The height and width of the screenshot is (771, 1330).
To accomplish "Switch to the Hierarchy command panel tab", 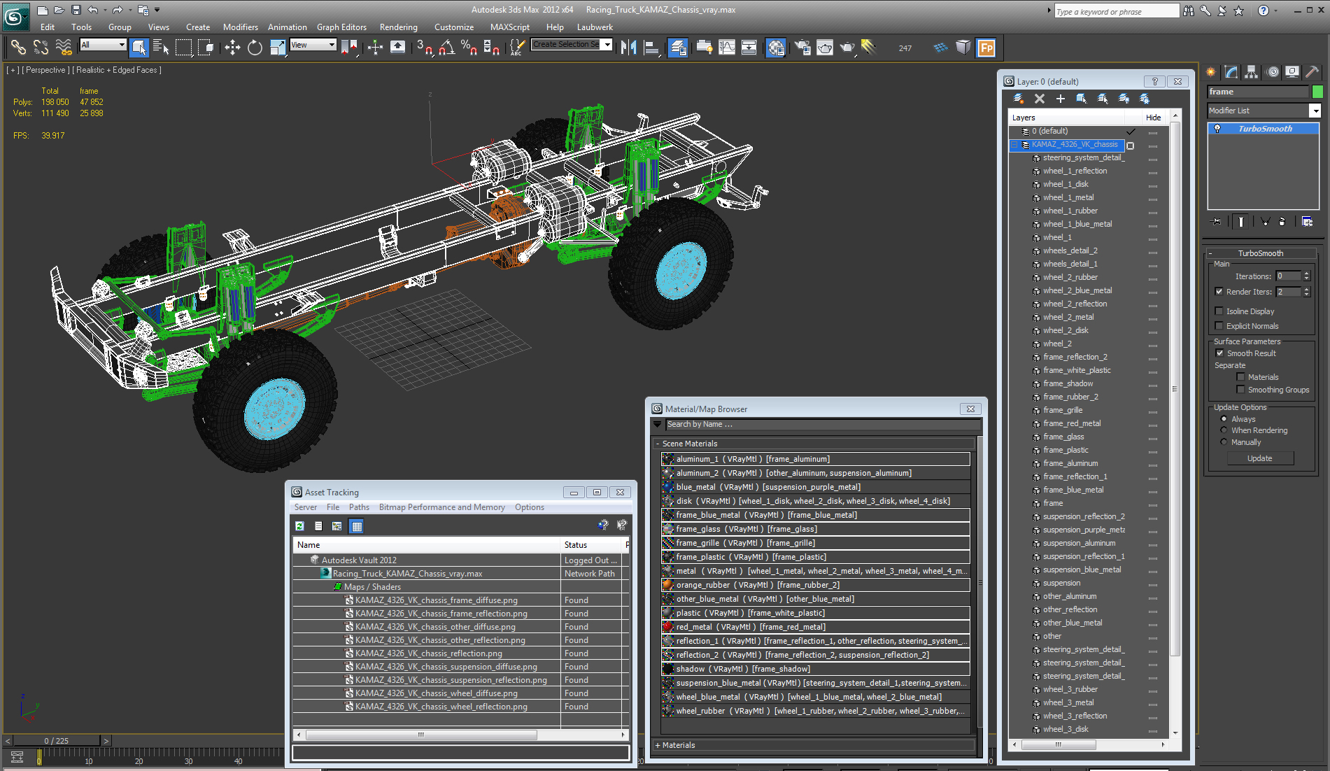I will (1252, 71).
